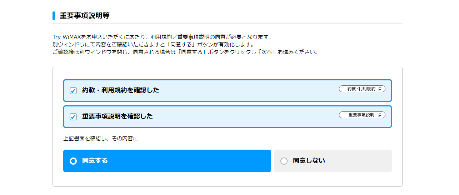Click new-window icon in 約款·利用規約 pill
Image resolution: width=459 pixels, height=195 pixels.
point(379,89)
